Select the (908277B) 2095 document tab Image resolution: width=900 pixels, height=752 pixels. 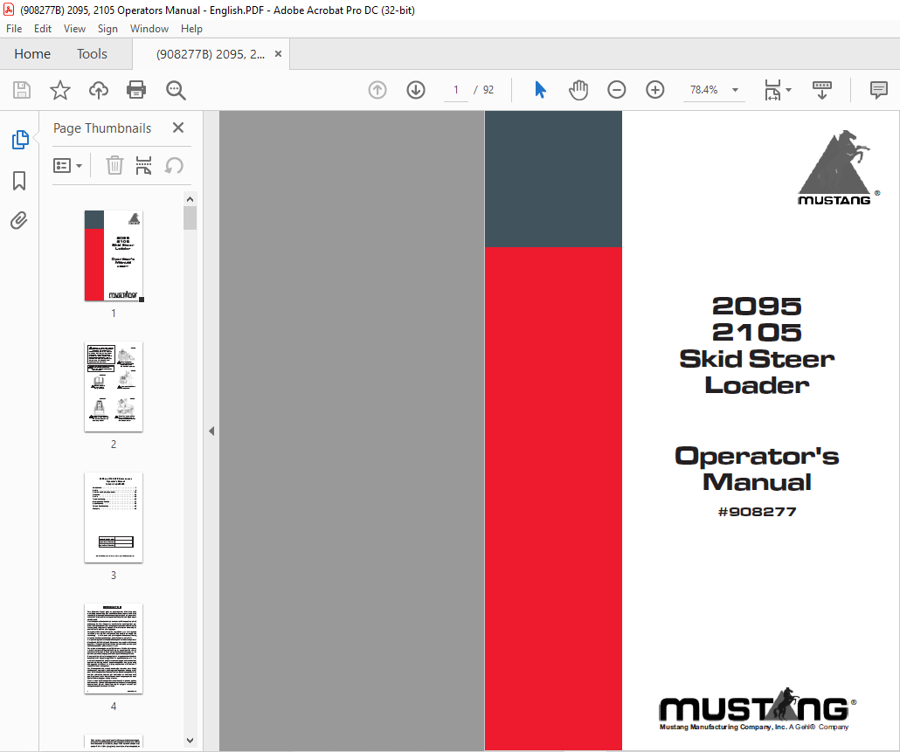tap(210, 54)
